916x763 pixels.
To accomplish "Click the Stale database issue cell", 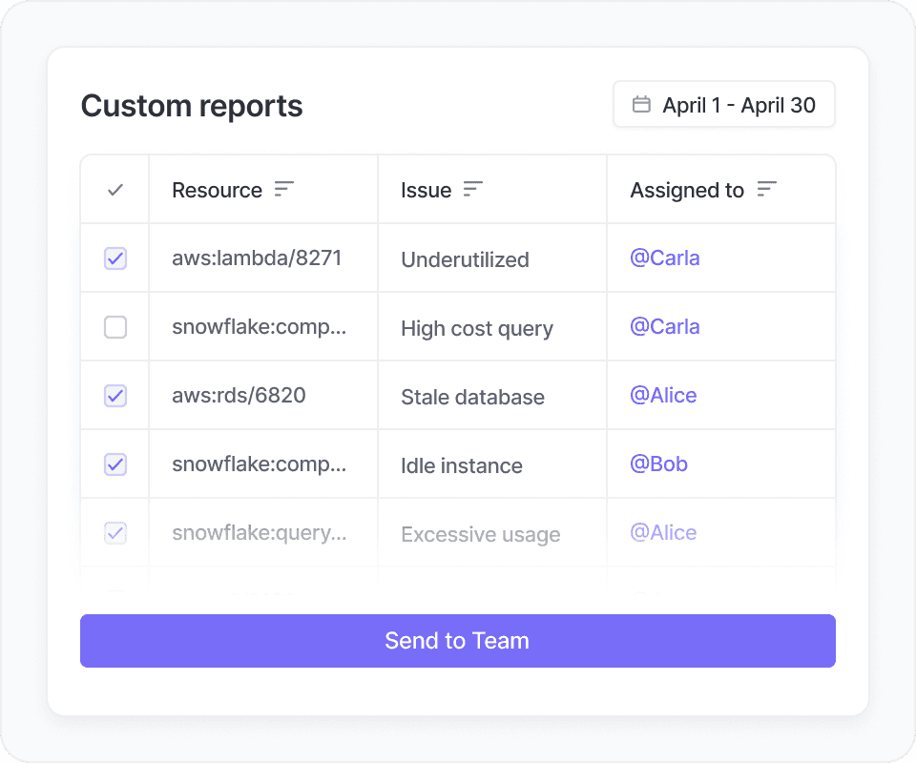I will coord(472,397).
